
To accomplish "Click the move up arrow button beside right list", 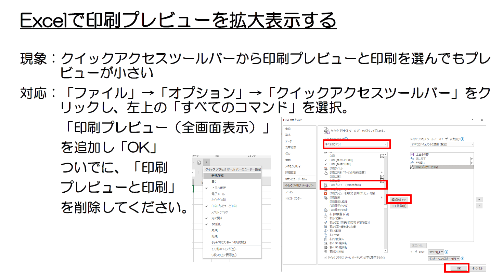I will [479, 199].
